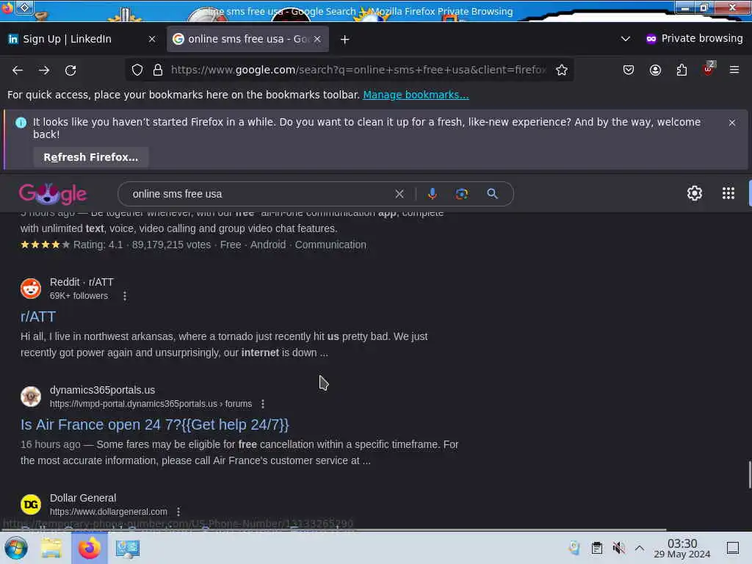Open Dollar General favicon
752x564 pixels.
click(31, 505)
